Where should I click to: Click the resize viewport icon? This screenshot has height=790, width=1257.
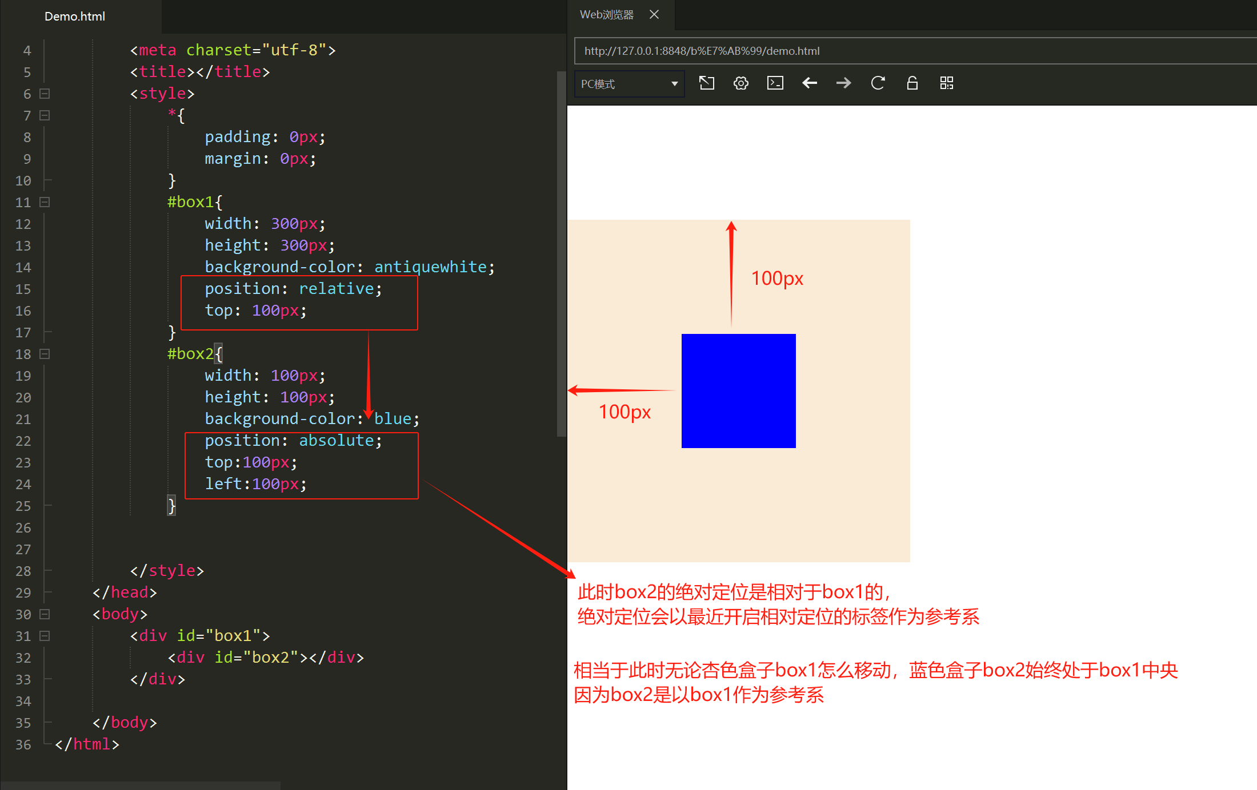click(706, 83)
